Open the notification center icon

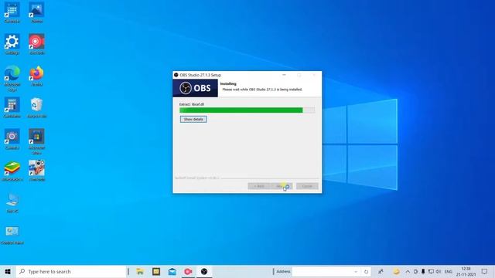pos(485,271)
